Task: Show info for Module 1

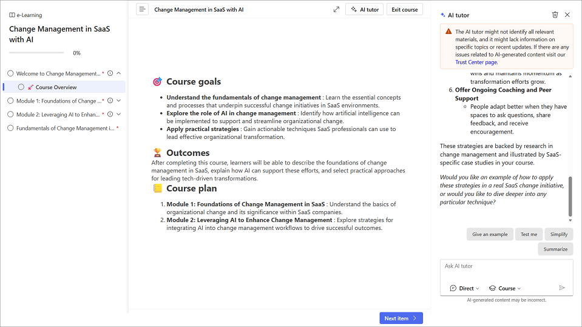Action: click(x=110, y=101)
